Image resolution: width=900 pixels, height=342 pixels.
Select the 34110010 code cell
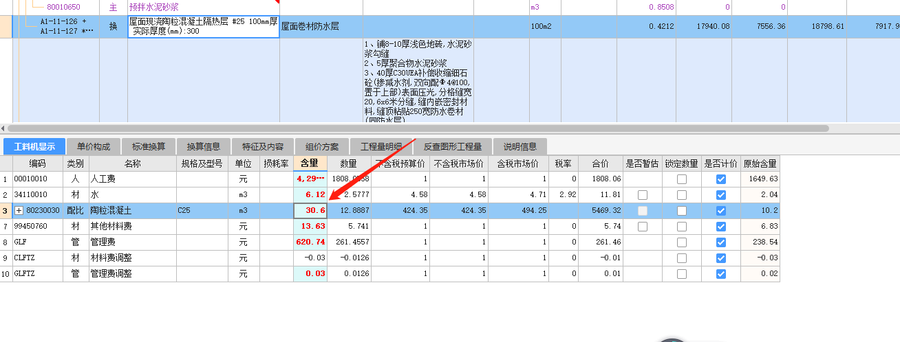coord(37,194)
